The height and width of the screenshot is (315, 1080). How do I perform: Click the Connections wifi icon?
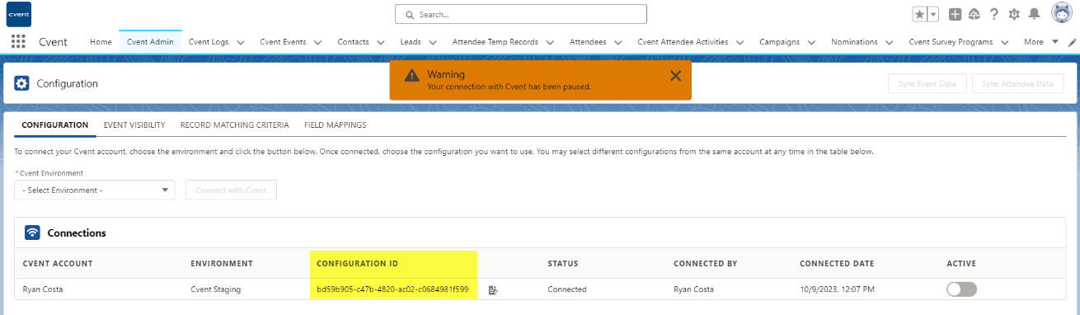[32, 233]
